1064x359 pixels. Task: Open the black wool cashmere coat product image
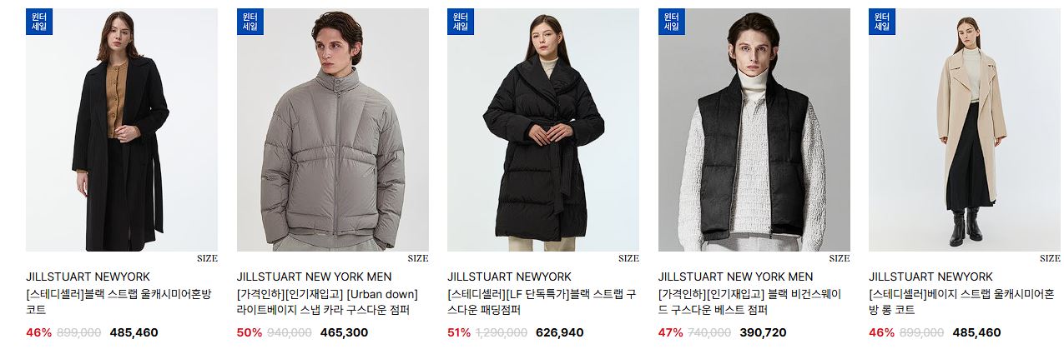tap(122, 130)
